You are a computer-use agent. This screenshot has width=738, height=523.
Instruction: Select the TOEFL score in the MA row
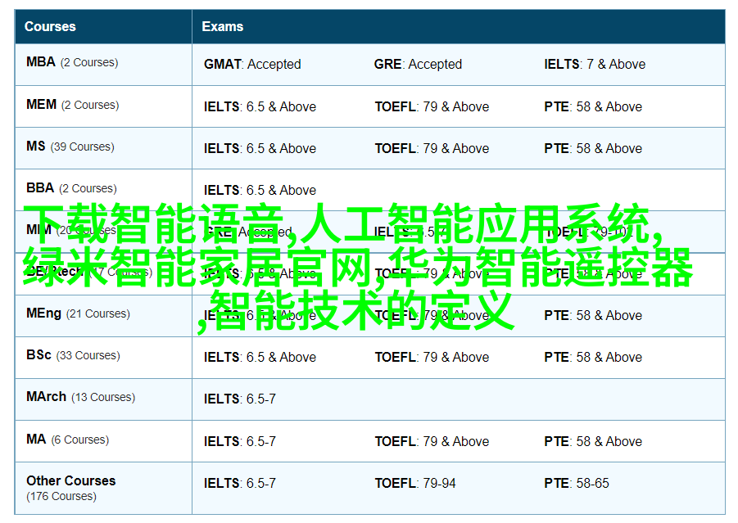click(x=432, y=442)
